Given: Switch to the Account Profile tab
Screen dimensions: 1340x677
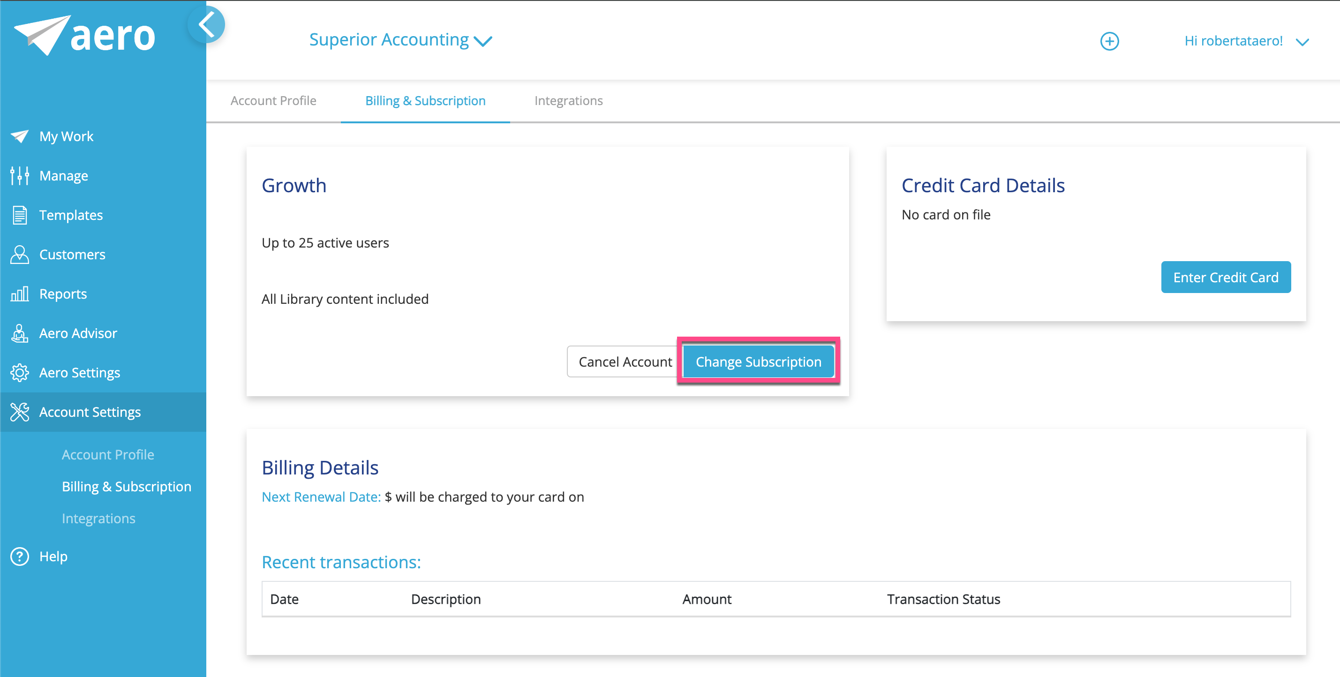Looking at the screenshot, I should (x=274, y=100).
